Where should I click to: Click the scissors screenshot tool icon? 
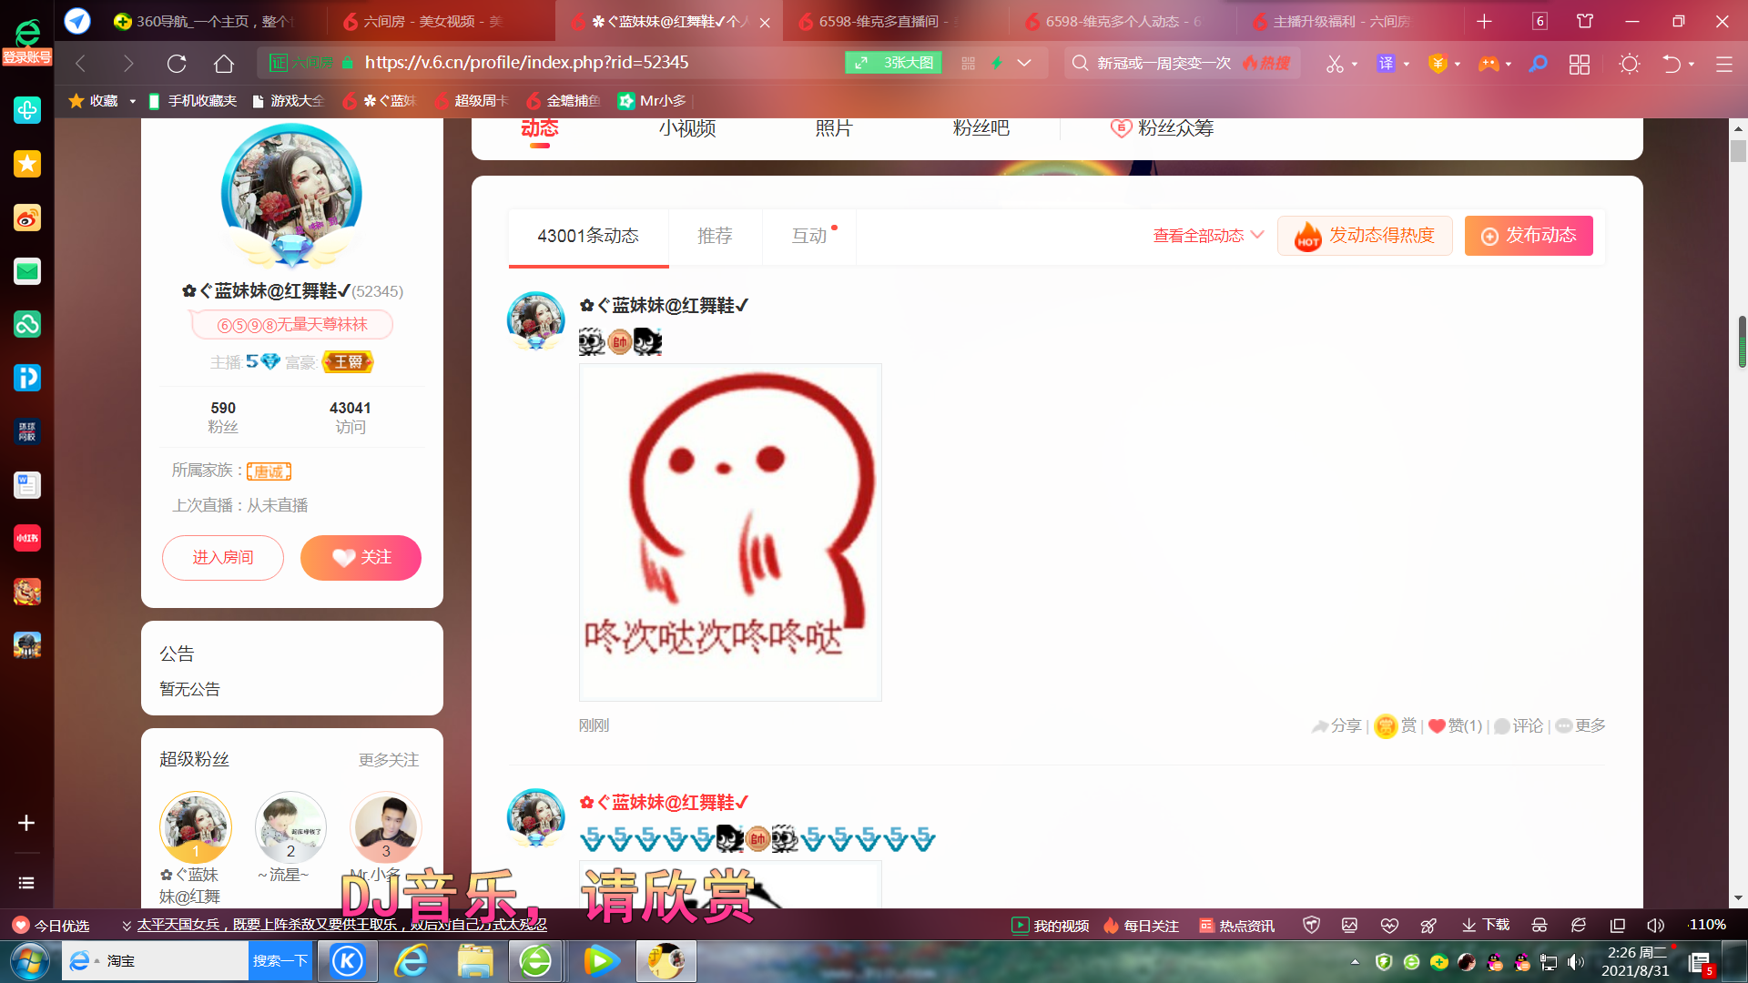pyautogui.click(x=1335, y=64)
